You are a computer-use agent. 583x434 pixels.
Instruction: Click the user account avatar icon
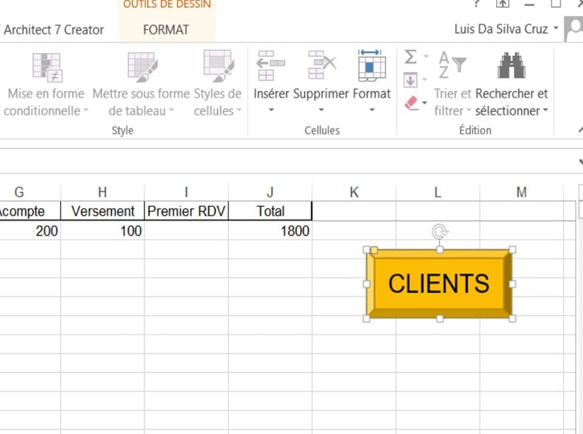(x=573, y=29)
